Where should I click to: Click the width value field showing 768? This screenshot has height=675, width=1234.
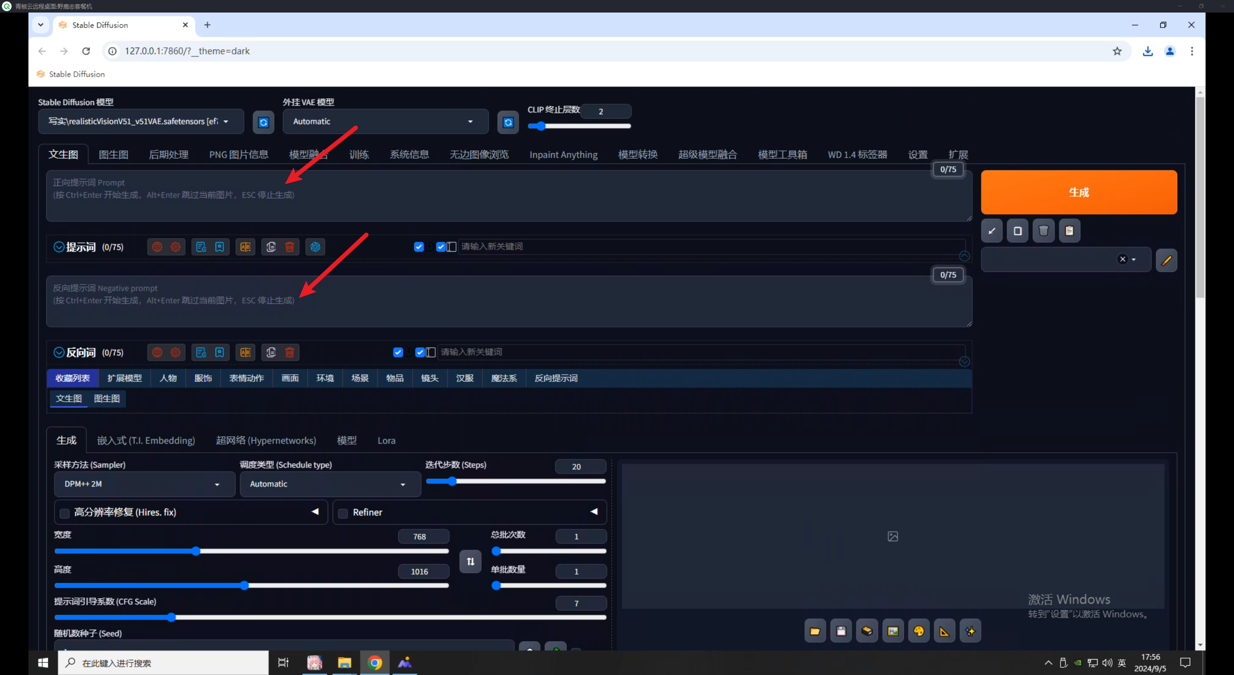(424, 537)
